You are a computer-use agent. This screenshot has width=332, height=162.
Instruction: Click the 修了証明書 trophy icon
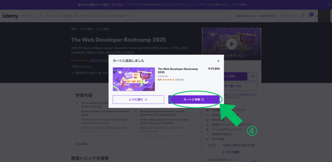point(207,139)
